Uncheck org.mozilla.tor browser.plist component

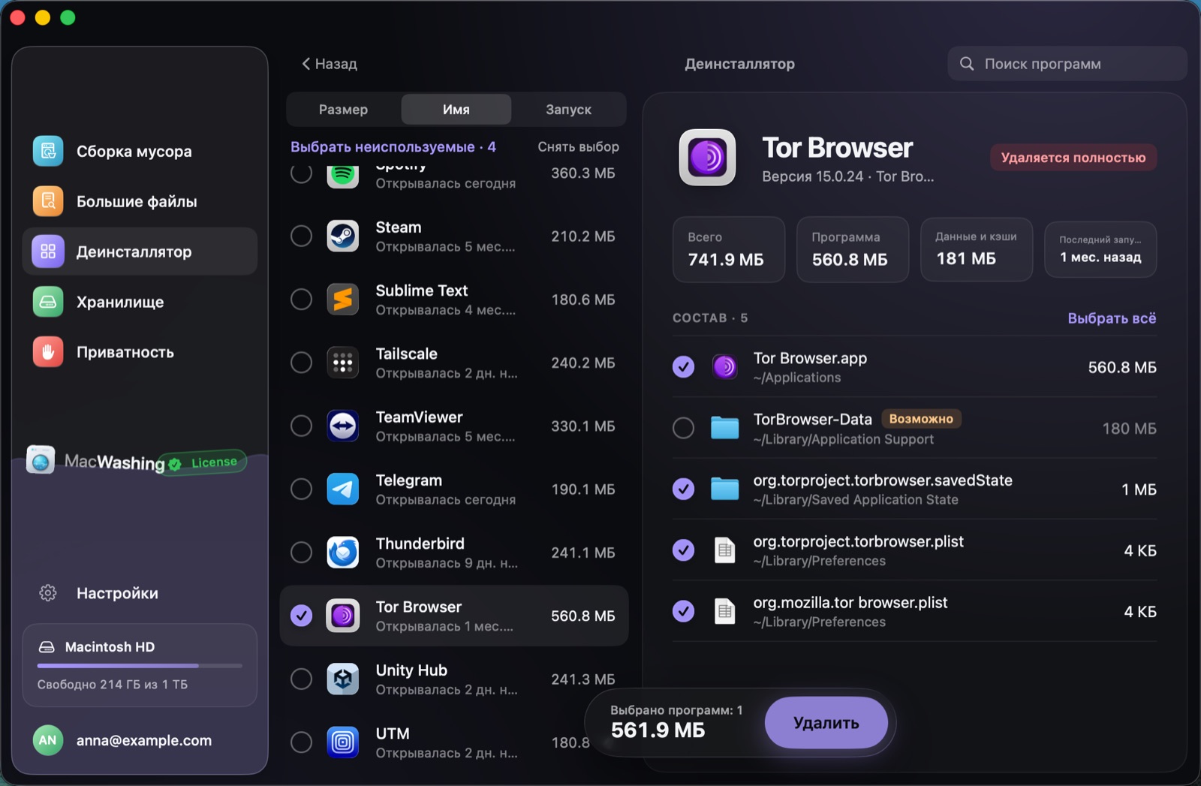(x=684, y=611)
